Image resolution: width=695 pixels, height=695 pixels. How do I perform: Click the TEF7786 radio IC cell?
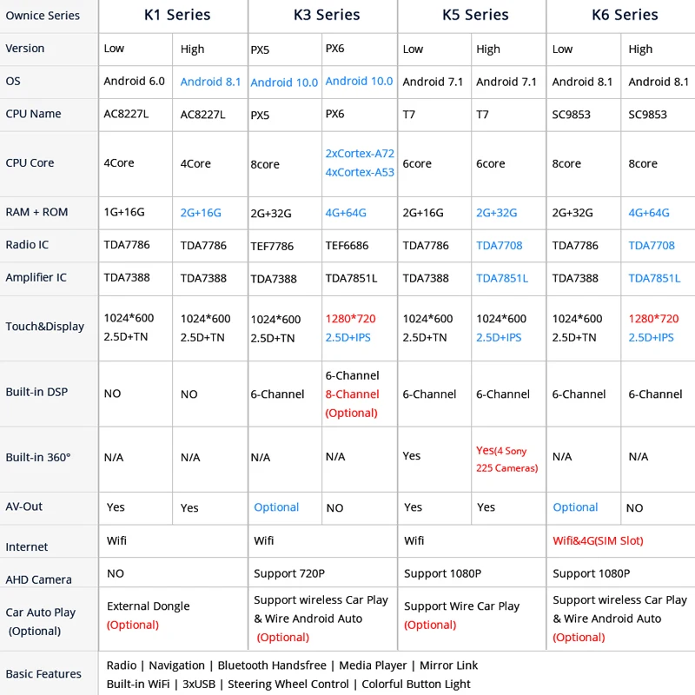point(272,246)
